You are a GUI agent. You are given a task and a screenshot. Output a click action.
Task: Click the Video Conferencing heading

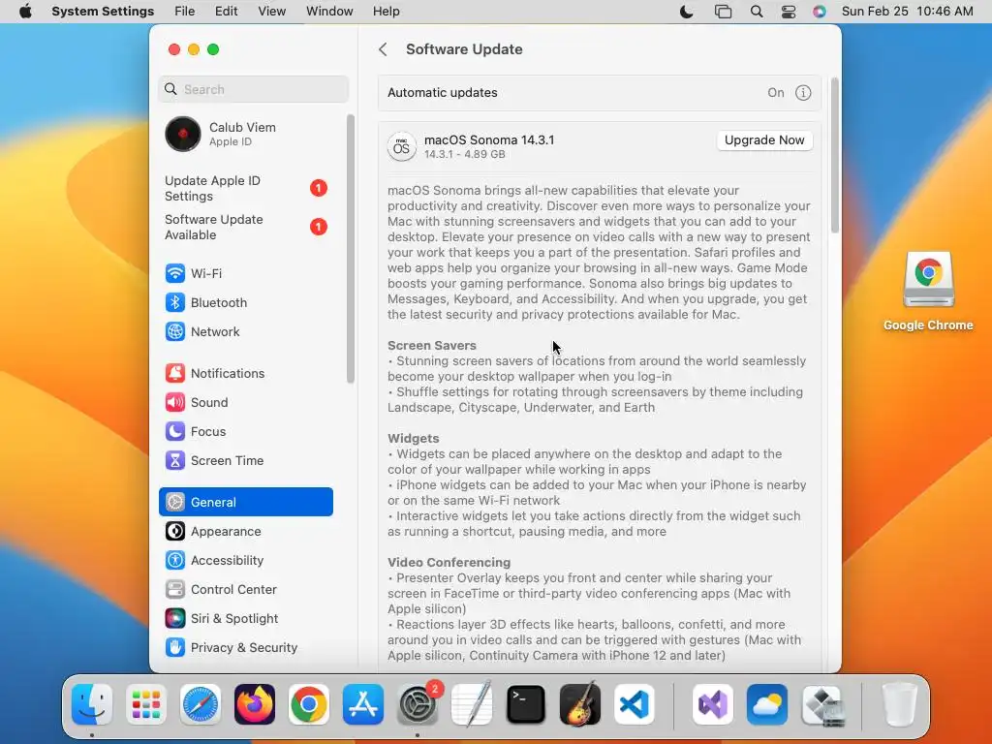click(449, 563)
